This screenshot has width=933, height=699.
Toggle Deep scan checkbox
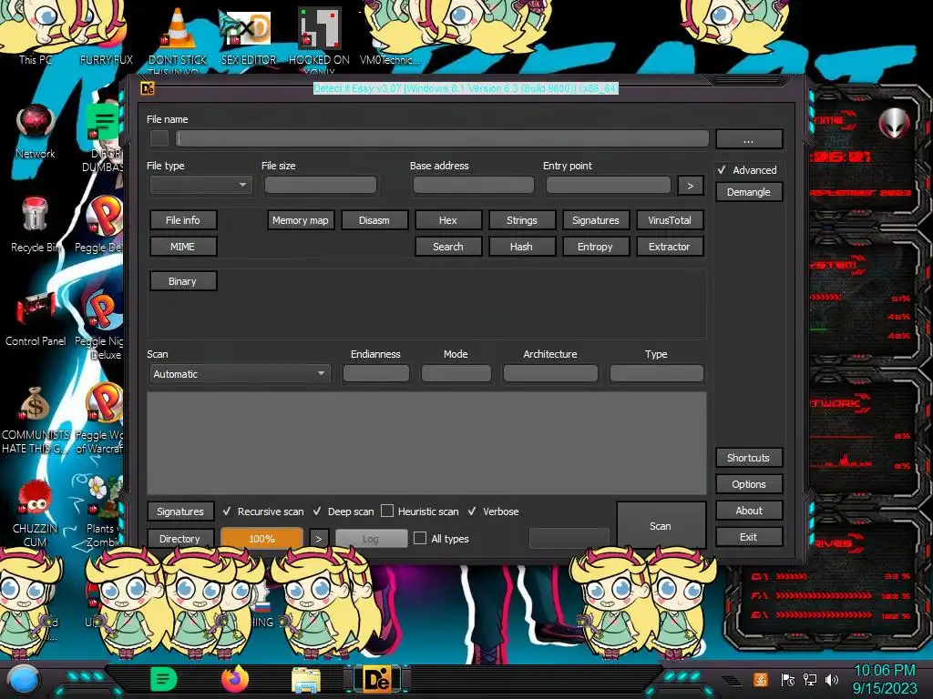pyautogui.click(x=317, y=512)
